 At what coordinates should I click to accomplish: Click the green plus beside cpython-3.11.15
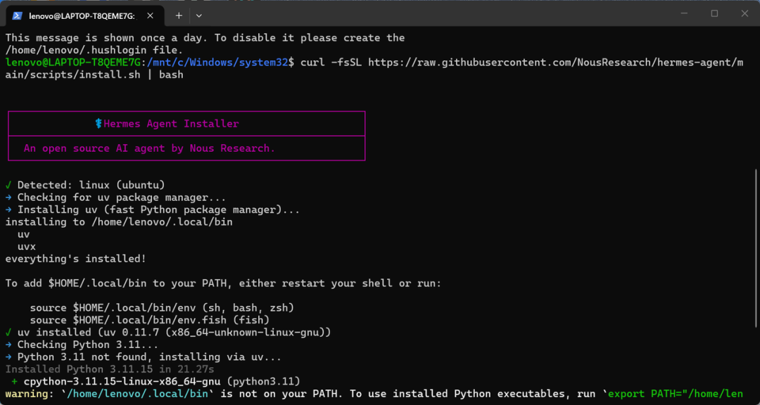tap(14, 382)
